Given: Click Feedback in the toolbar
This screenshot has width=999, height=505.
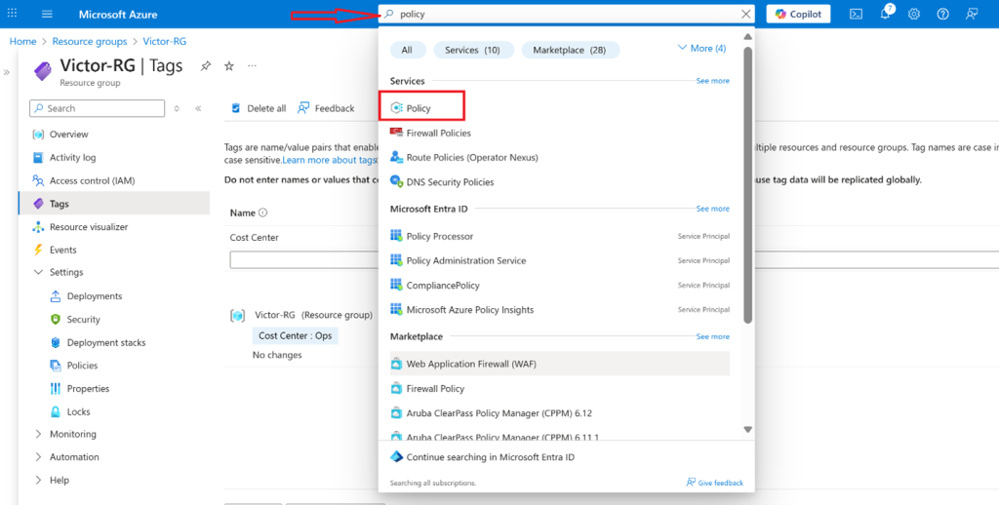Looking at the screenshot, I should tap(326, 108).
